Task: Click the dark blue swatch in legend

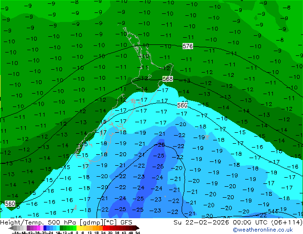Action: [45, 228]
